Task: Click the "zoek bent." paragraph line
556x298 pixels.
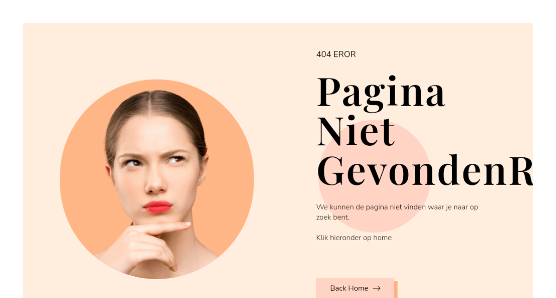Action: tap(333, 217)
